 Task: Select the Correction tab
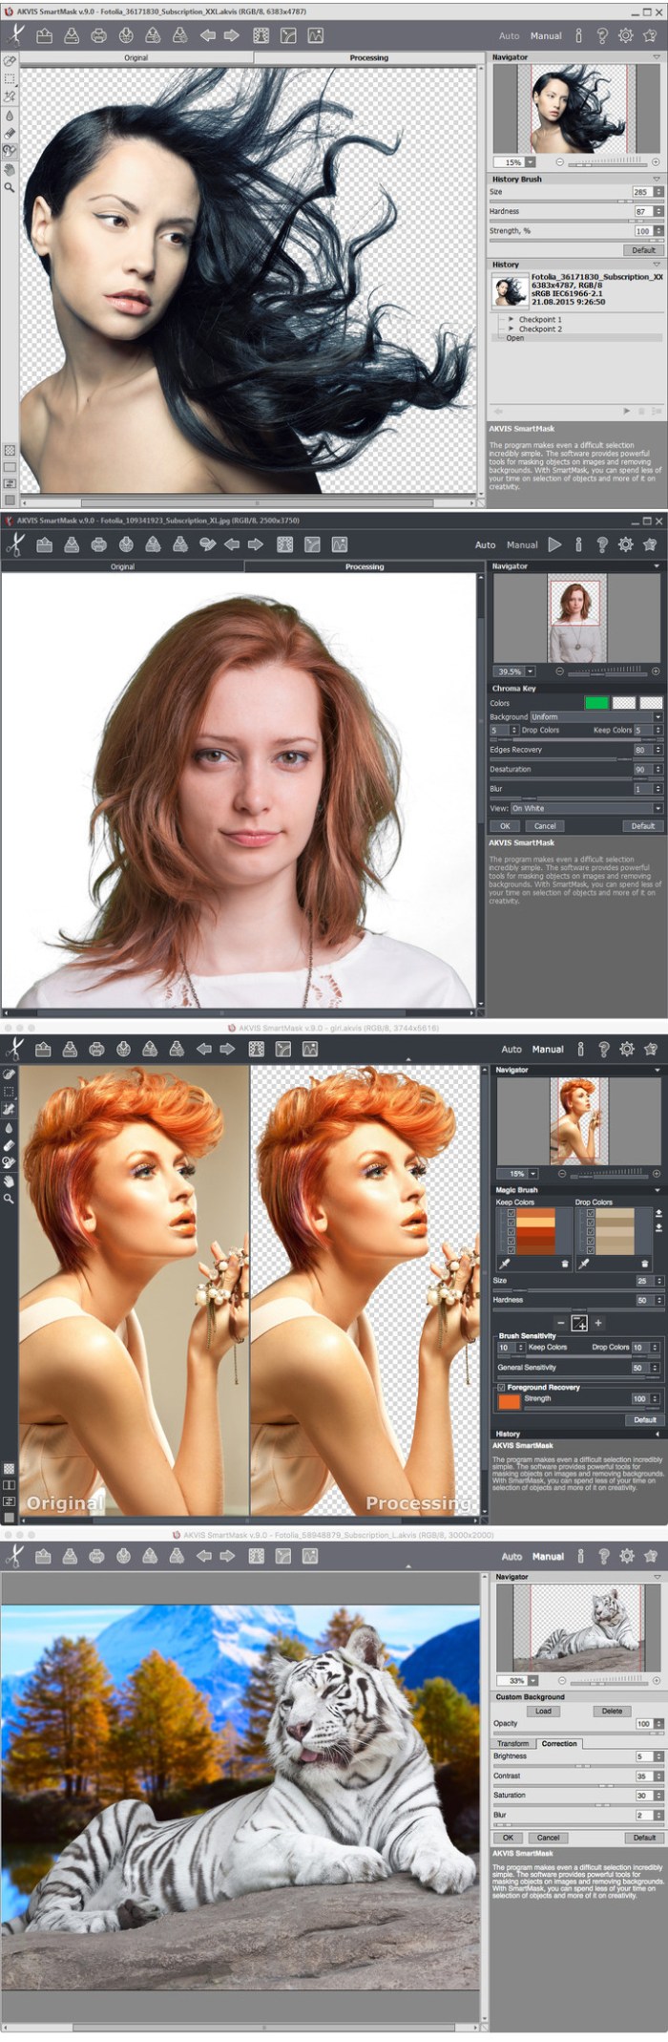(x=559, y=1743)
